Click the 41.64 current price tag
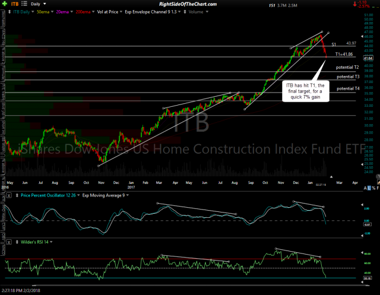 (368, 58)
